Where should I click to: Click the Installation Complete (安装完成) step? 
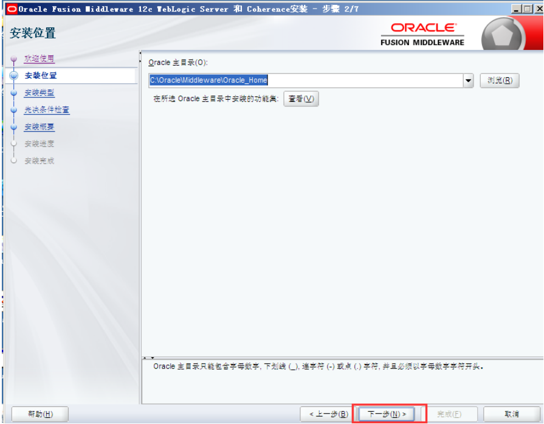point(39,161)
